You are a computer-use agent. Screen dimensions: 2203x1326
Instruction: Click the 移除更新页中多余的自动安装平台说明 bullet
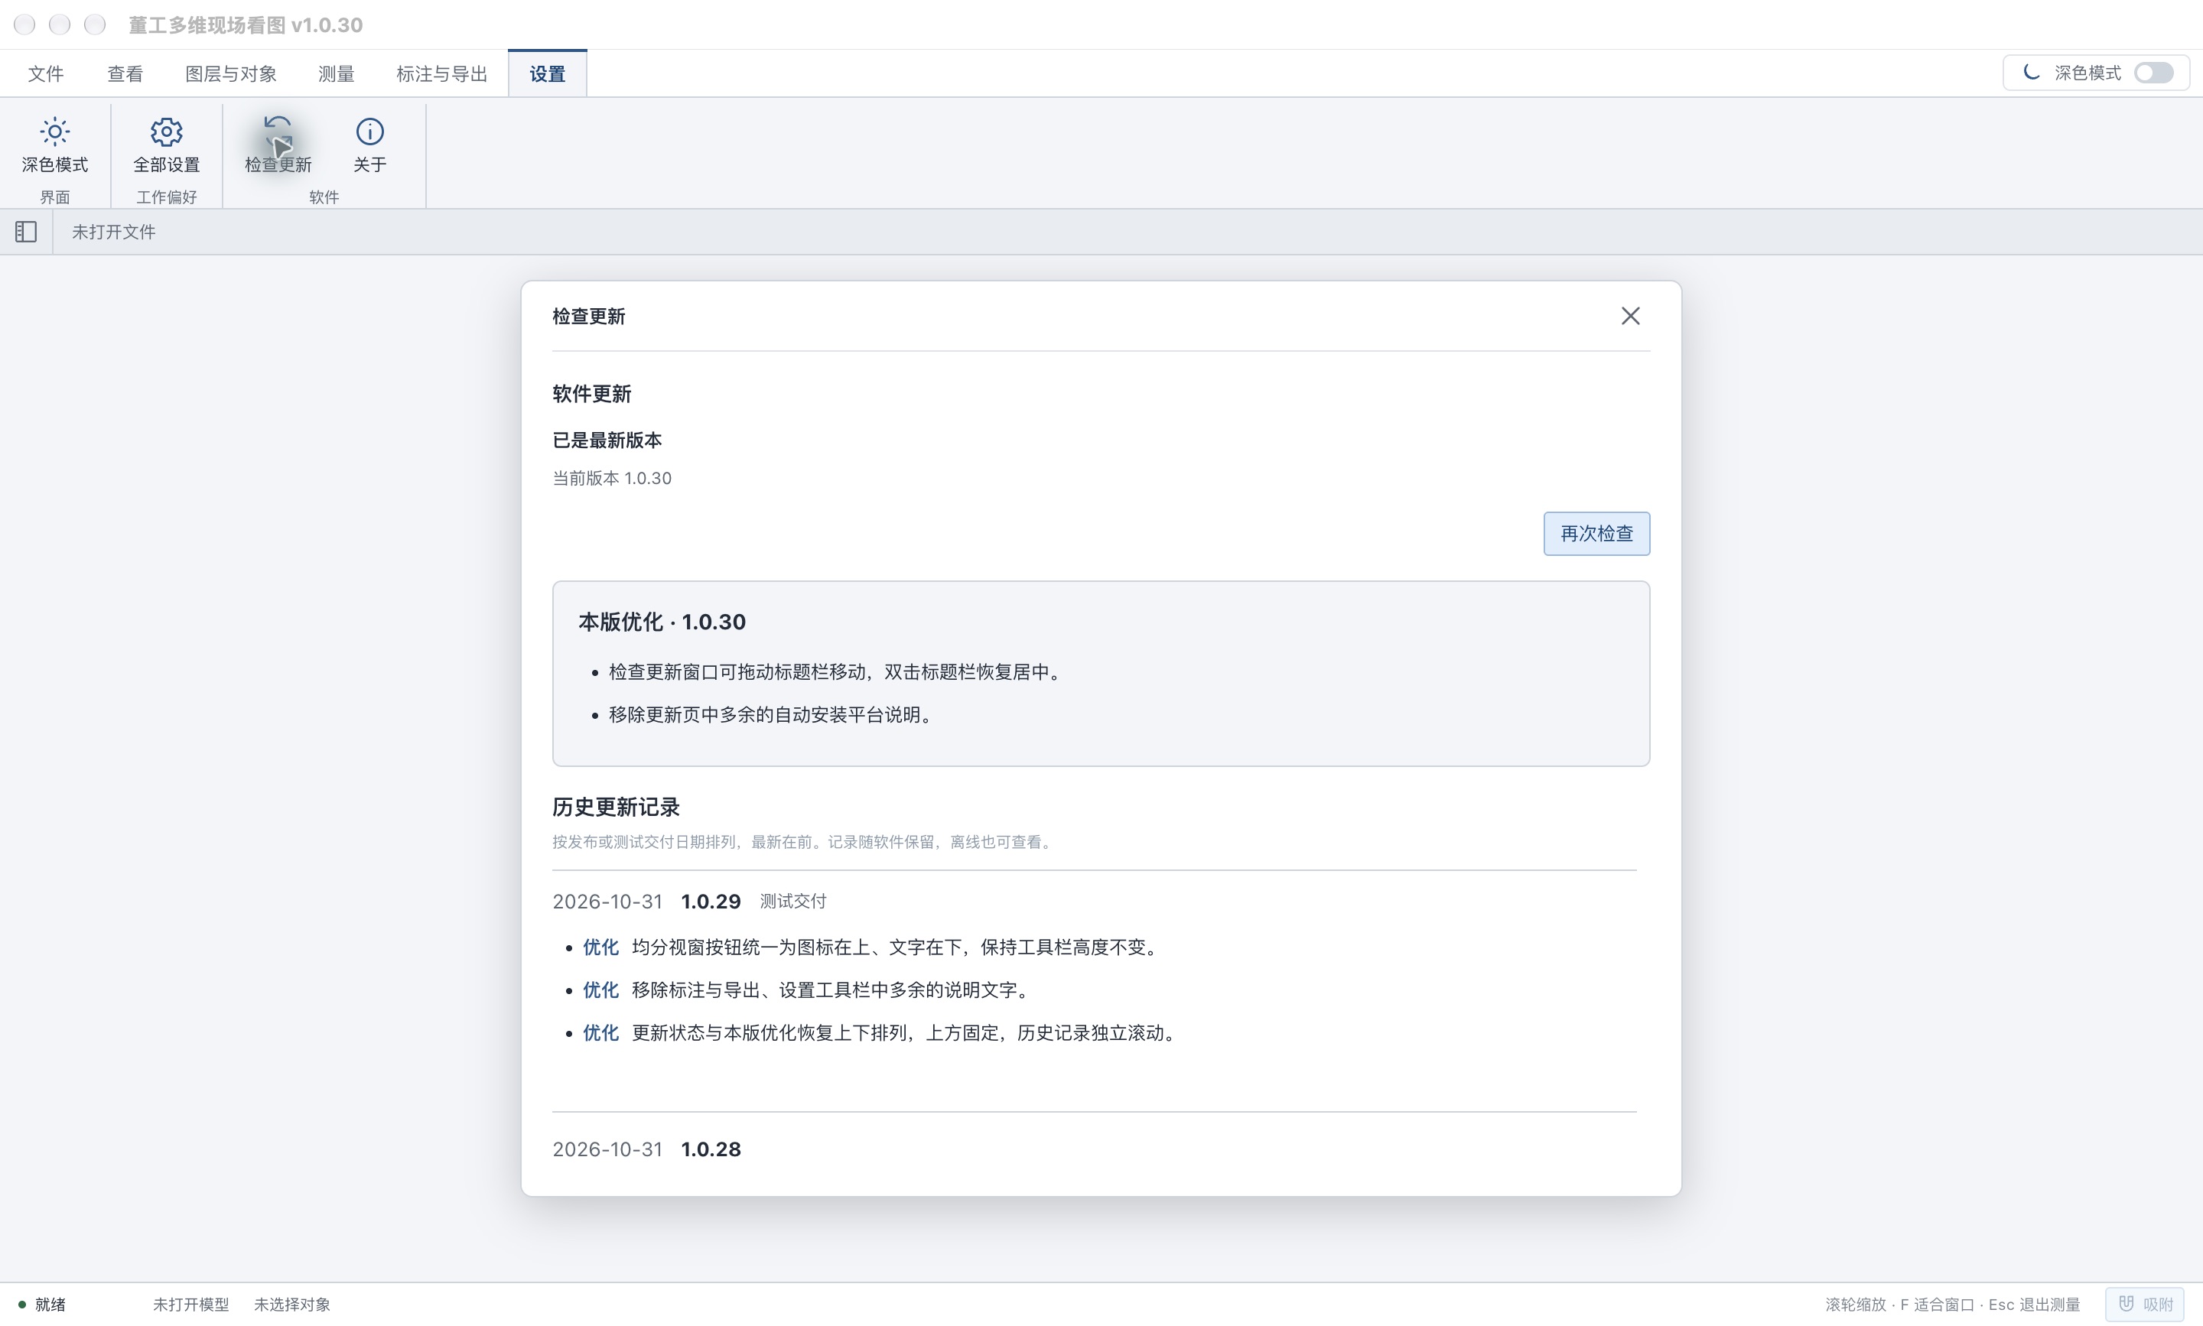coord(770,715)
